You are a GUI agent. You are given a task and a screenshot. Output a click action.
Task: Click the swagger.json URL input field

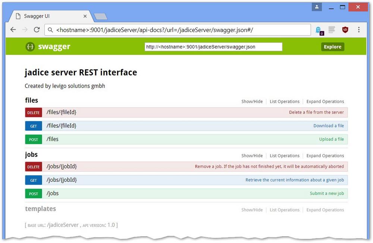[213, 47]
